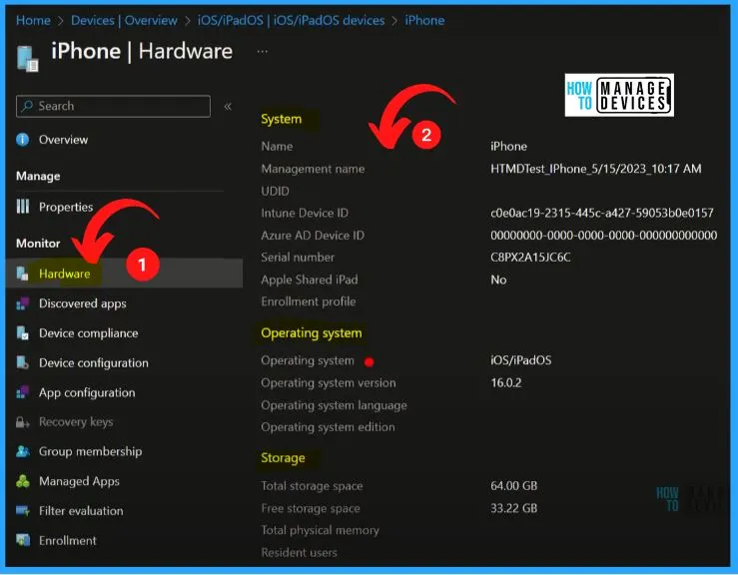
Task: Select the Management name value HTMDTest_IPhone
Action: coord(596,169)
